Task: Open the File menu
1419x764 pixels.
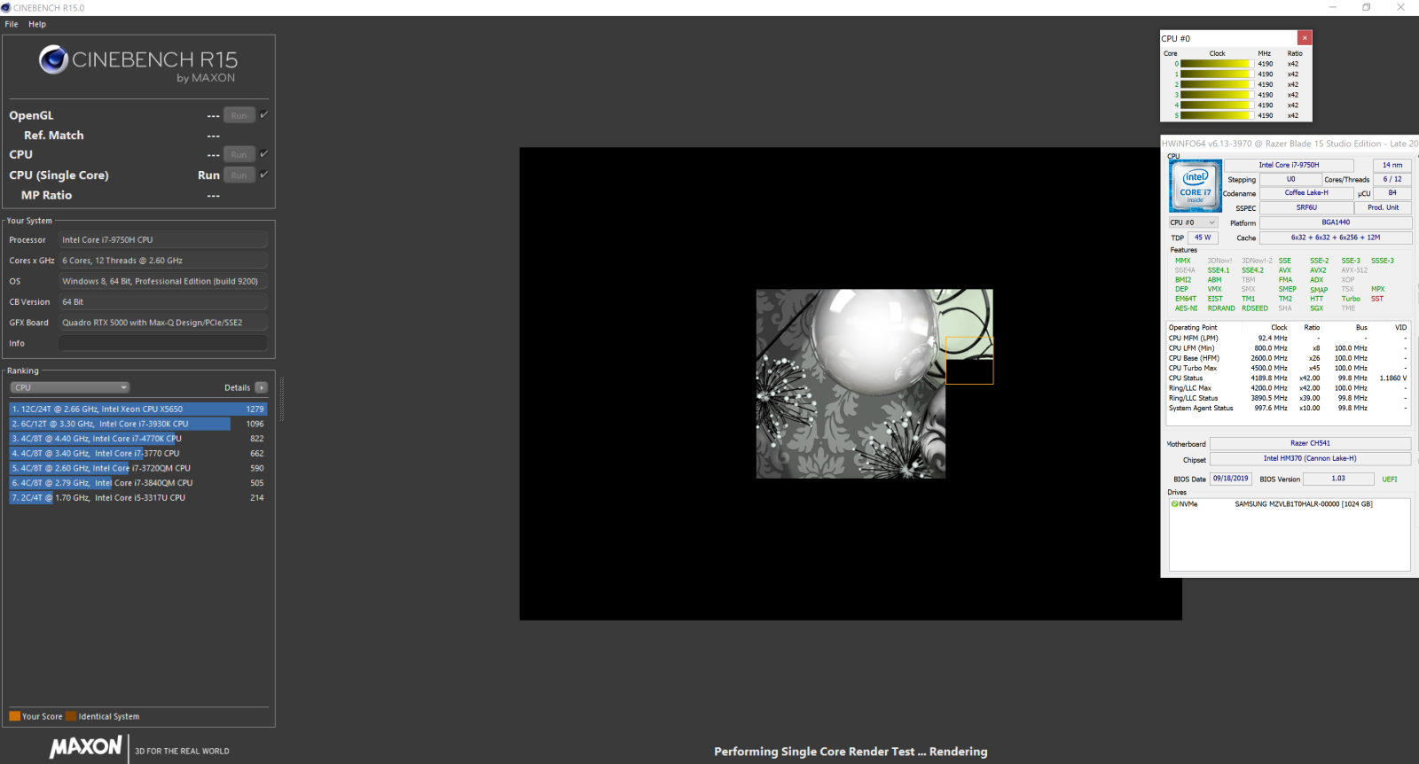Action: [12, 24]
